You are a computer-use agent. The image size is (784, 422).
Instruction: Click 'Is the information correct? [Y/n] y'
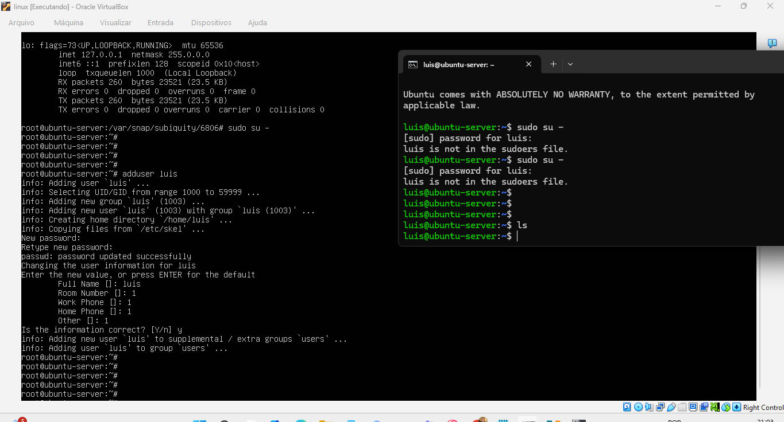[x=102, y=330]
